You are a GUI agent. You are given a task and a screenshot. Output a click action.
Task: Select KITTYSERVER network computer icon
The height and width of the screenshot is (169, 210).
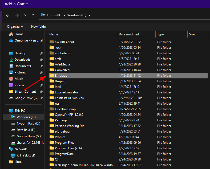click(13, 155)
